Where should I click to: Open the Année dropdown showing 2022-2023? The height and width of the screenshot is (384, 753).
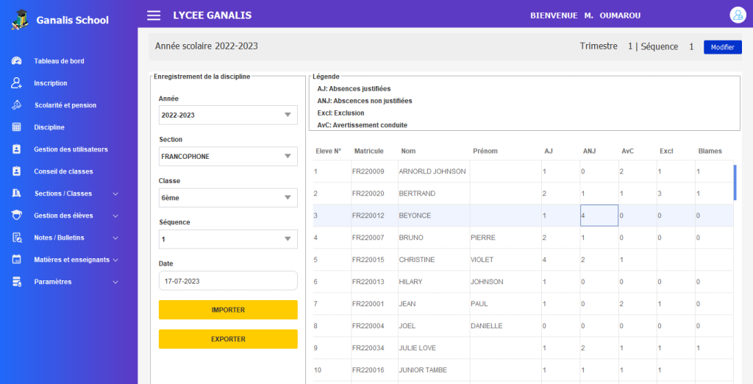[x=228, y=115]
